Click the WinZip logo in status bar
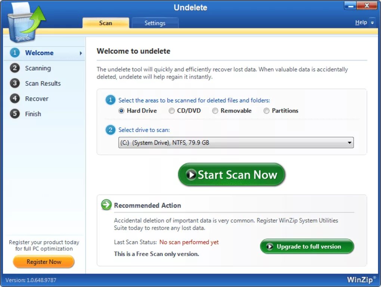Screen dimensions: 381x287 tap(361, 280)
